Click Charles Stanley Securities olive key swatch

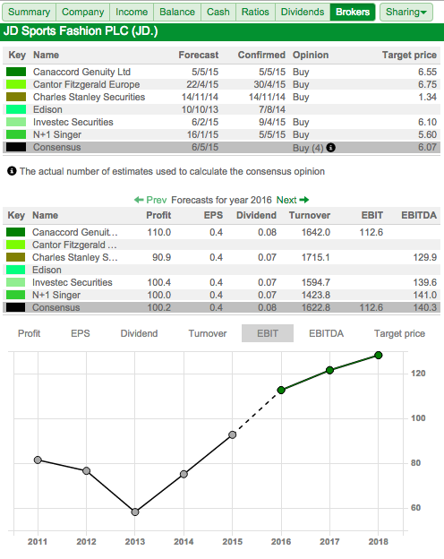pyautogui.click(x=16, y=97)
